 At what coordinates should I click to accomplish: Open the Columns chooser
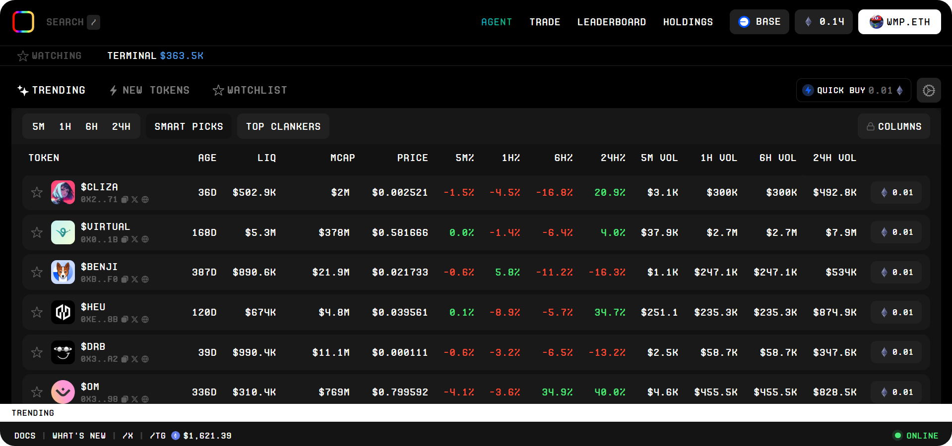893,127
